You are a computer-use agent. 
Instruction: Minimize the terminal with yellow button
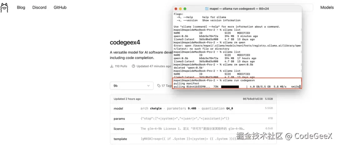point(180,9)
